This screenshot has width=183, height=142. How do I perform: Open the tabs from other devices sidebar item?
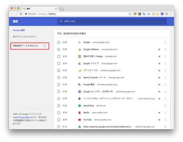pyautogui.click(x=24, y=37)
